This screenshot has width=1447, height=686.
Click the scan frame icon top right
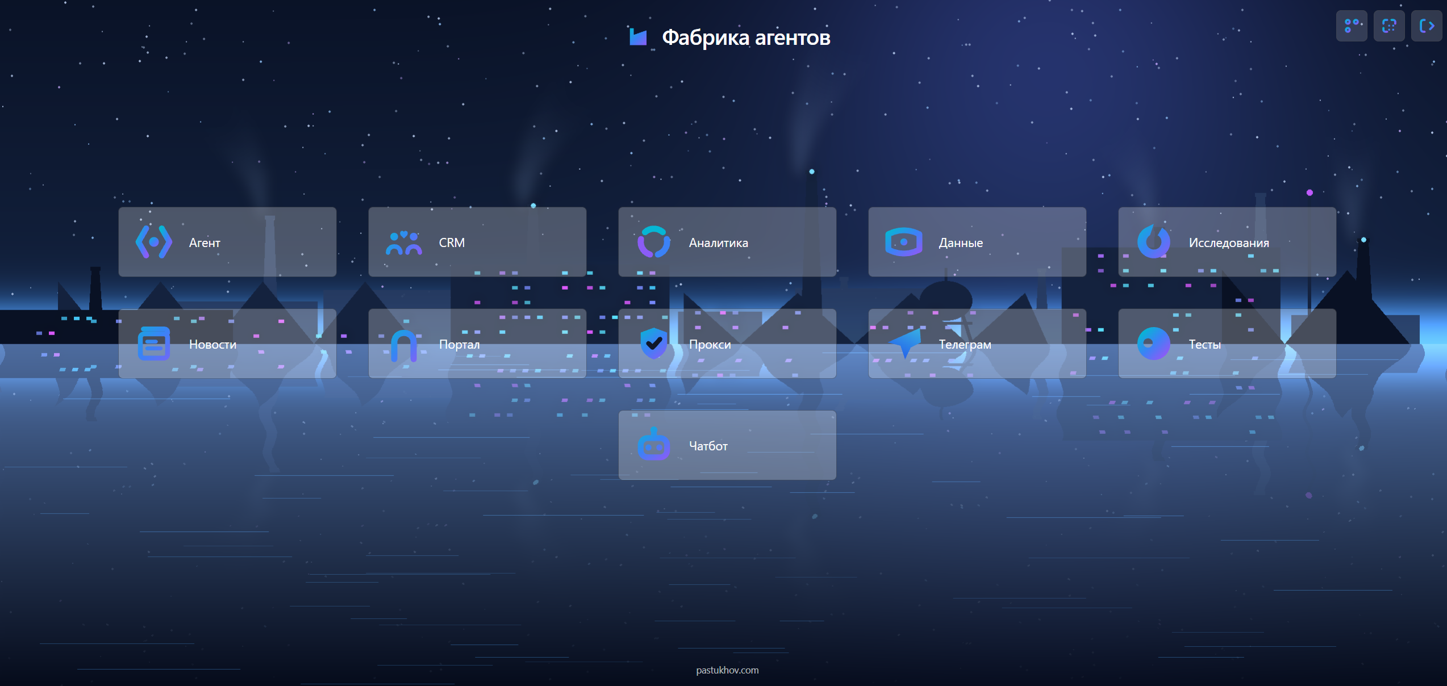click(x=1389, y=26)
